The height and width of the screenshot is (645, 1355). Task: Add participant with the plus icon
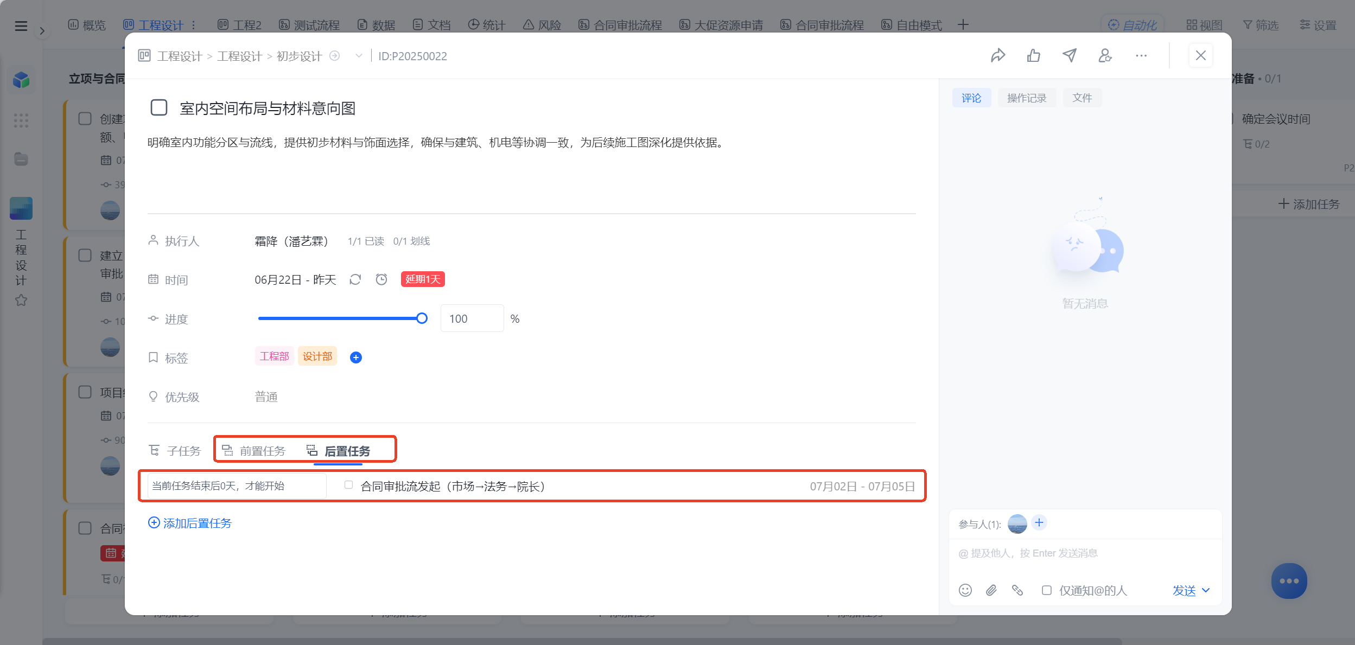pyautogui.click(x=1039, y=523)
